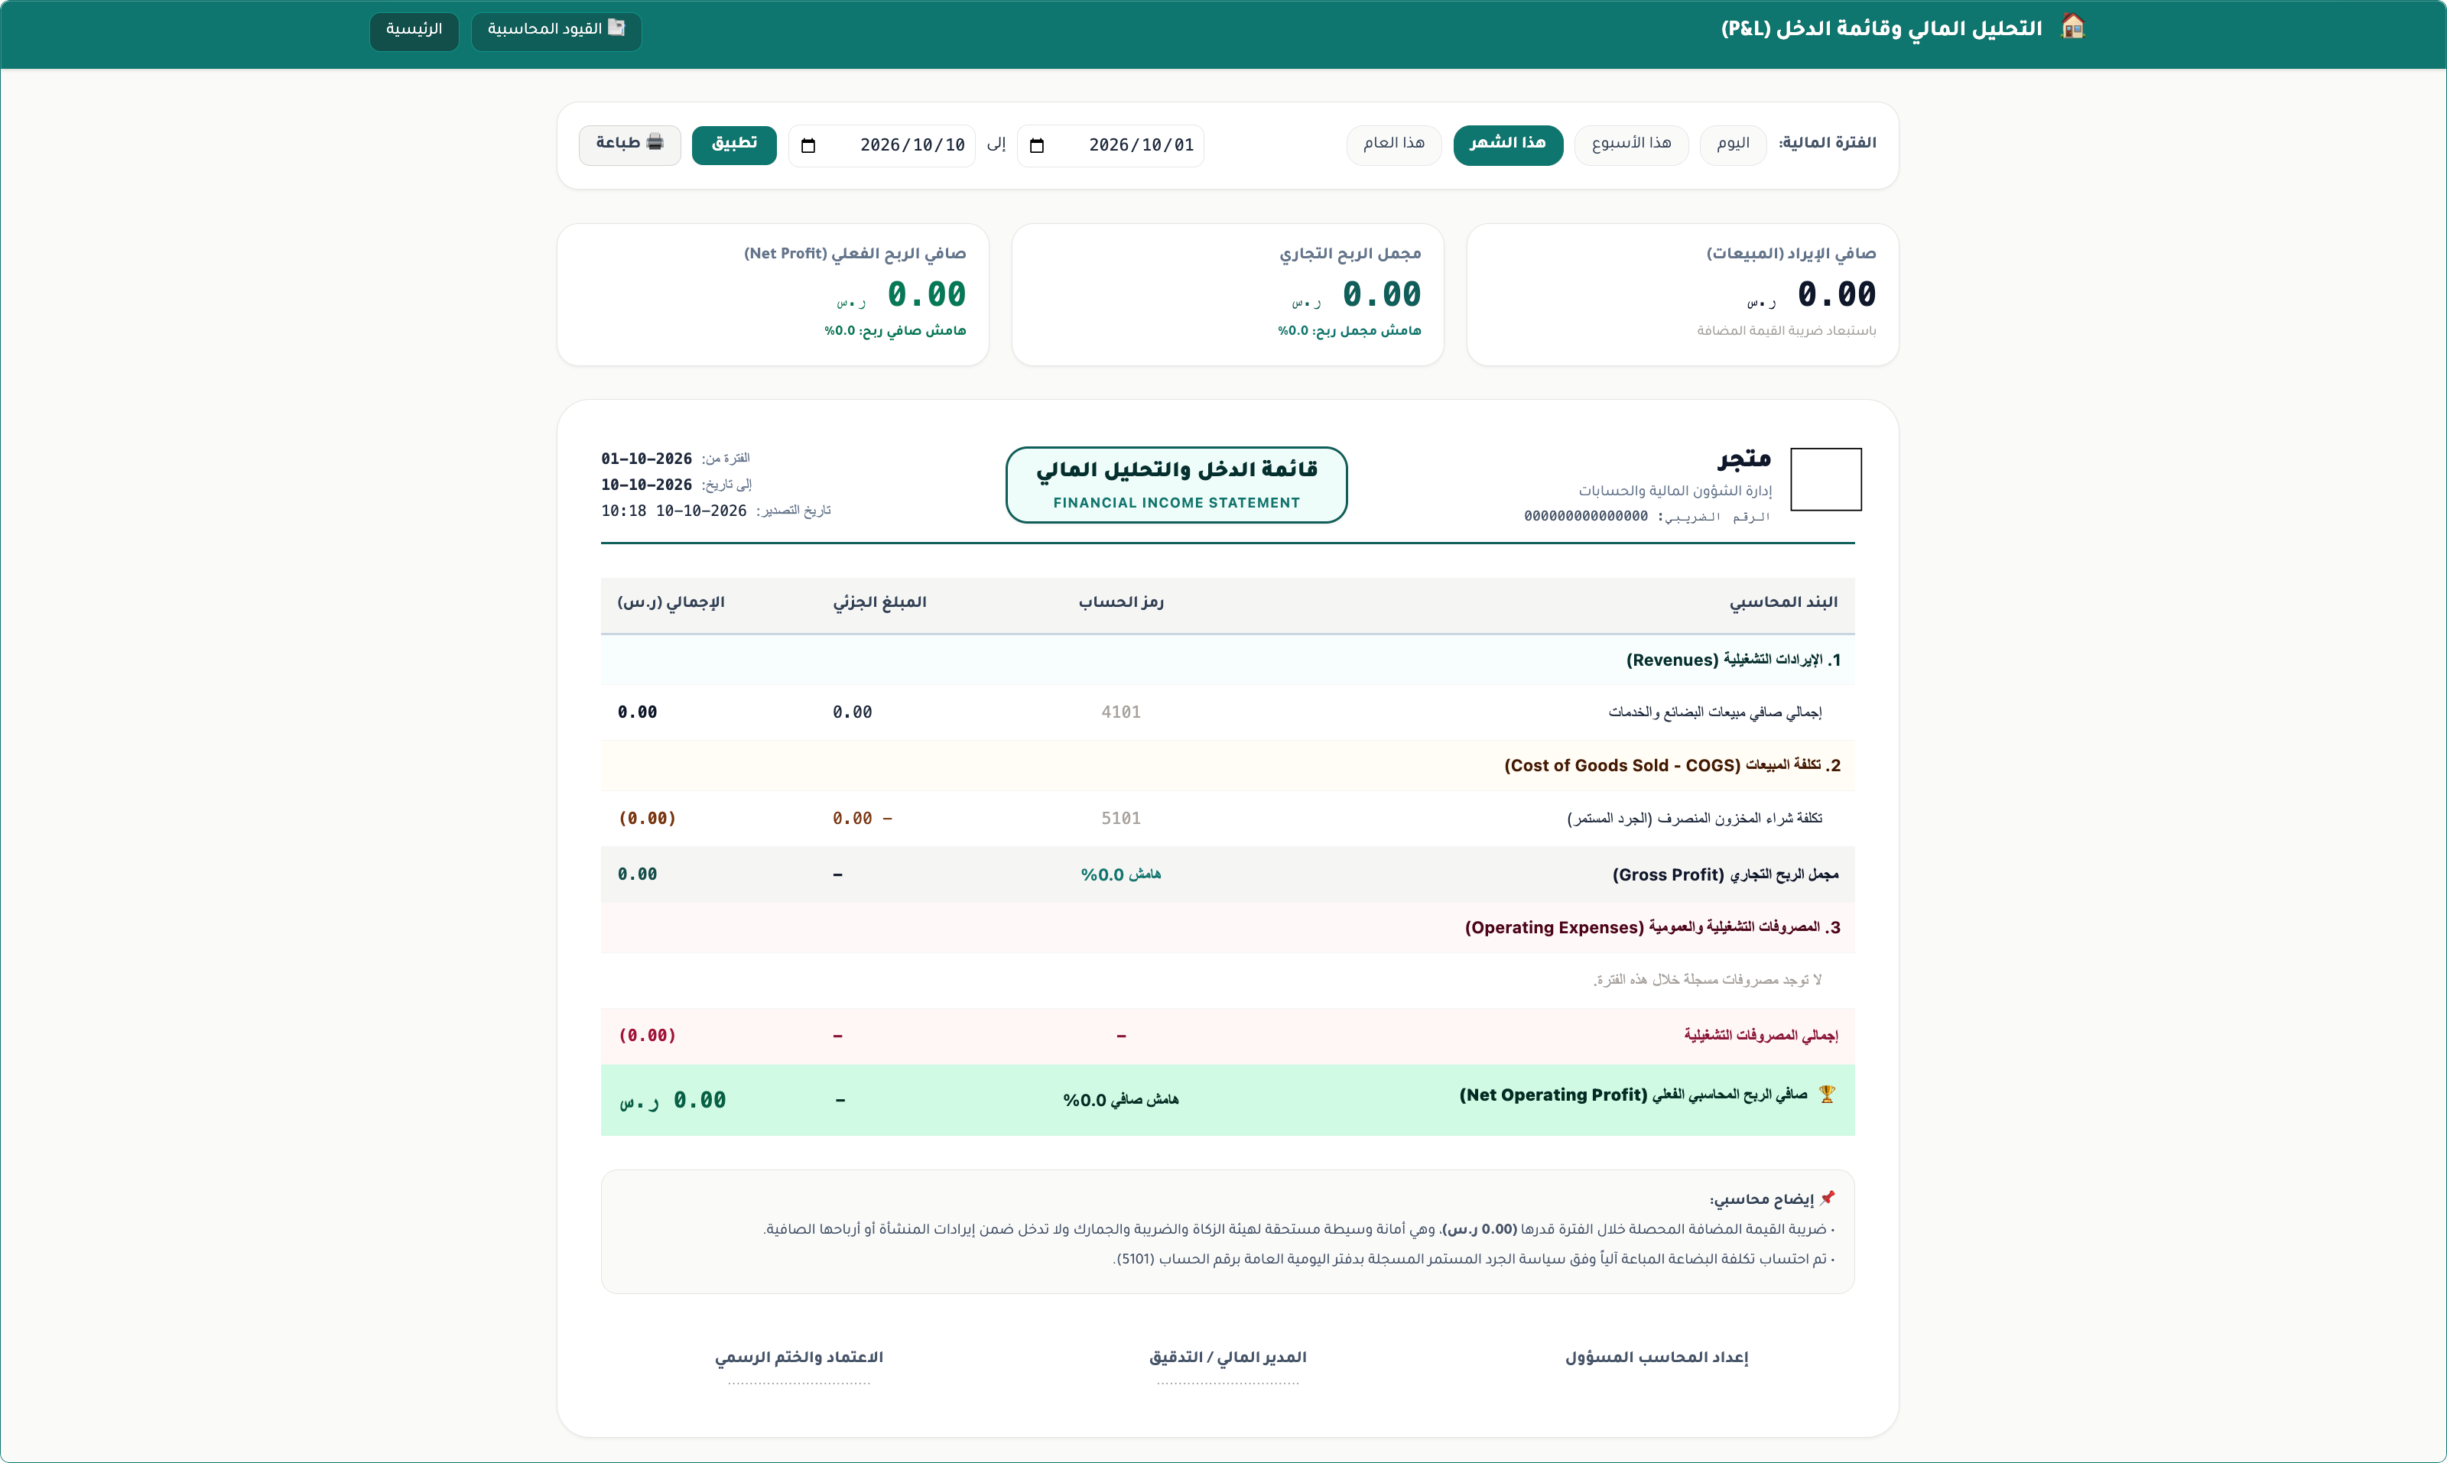Click إجمالي المصروفات التشغيلية row label

coord(1760,1035)
